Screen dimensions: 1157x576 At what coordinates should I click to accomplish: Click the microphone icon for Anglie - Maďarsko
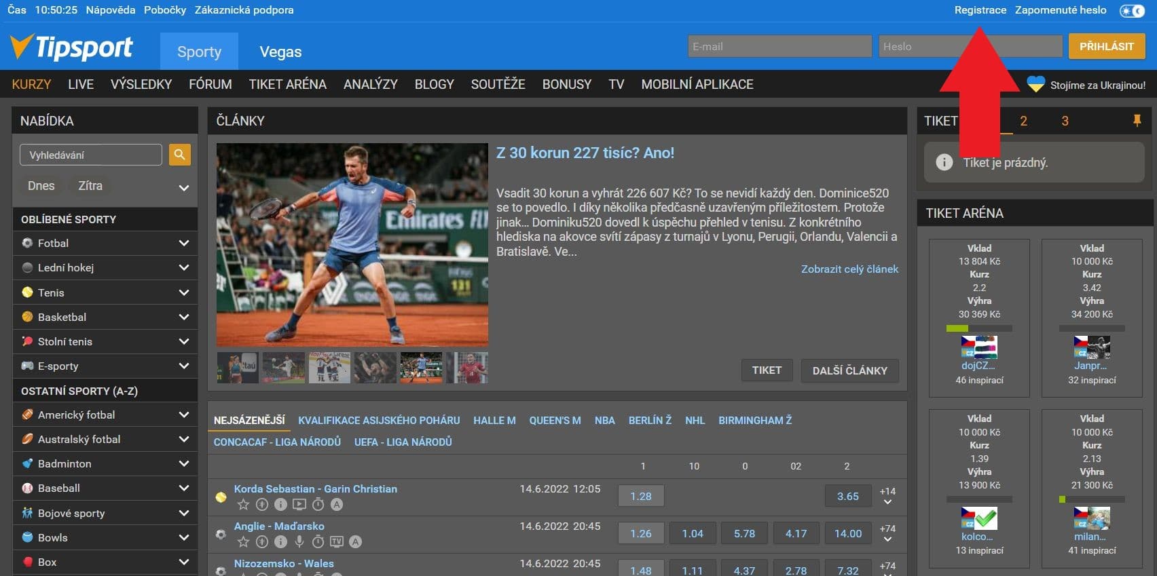[x=299, y=542]
